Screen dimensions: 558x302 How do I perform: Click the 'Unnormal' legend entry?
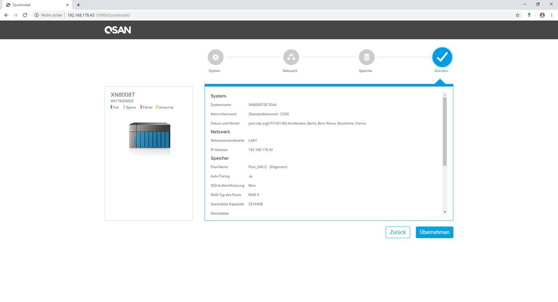[165, 107]
